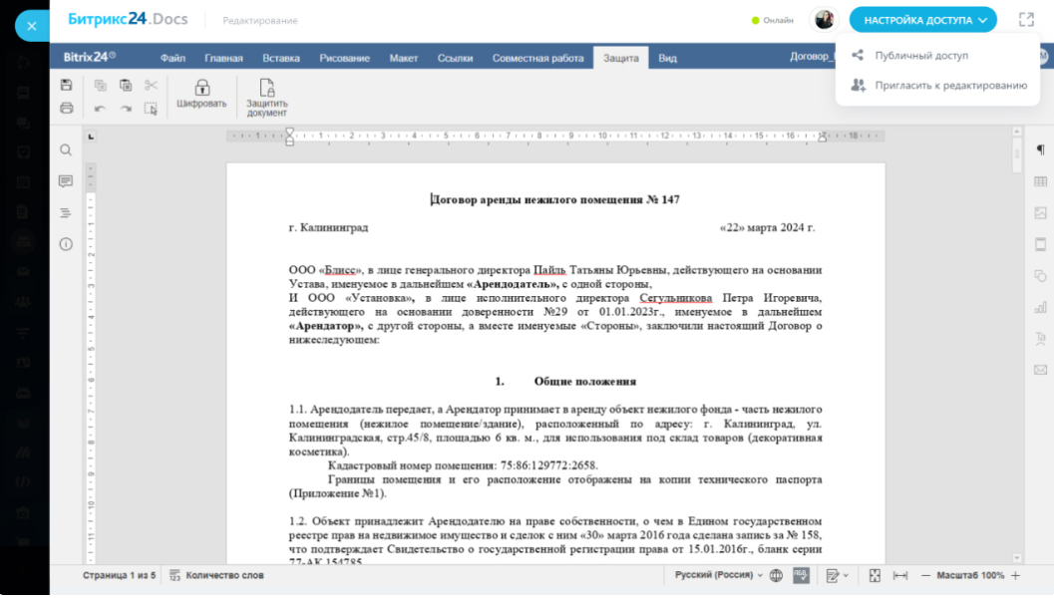Click the date text '«22» марта 2024 г.'
This screenshot has height=599, width=1054.
[767, 227]
